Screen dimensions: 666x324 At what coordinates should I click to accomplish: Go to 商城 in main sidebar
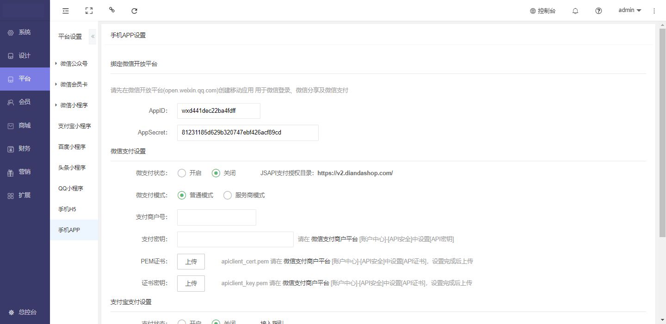[25, 125]
